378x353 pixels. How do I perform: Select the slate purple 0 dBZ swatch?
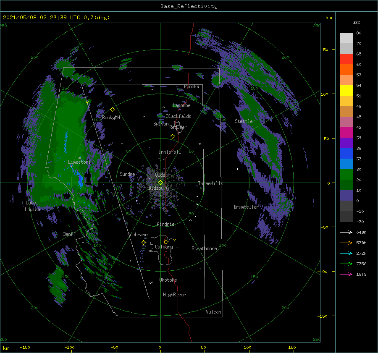(x=346, y=196)
